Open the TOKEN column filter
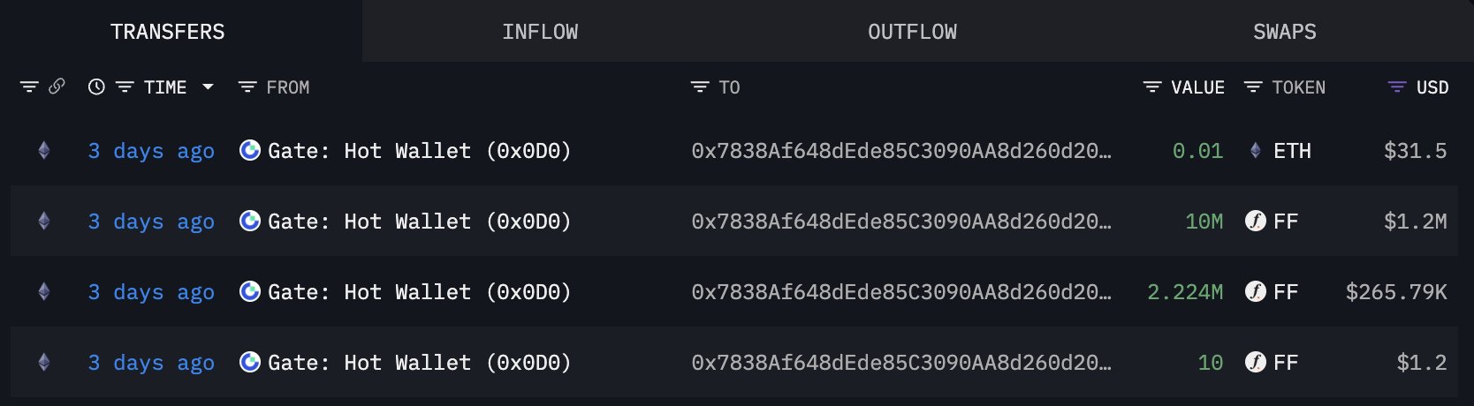Screen dimensions: 1474x406 (1253, 86)
